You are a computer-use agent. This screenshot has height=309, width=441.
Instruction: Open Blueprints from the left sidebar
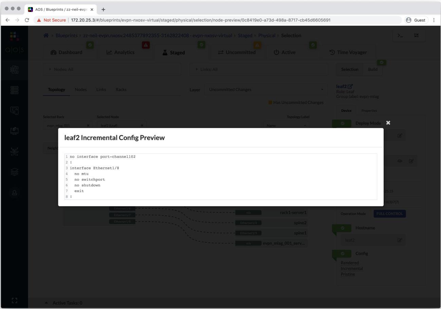coord(14,69)
